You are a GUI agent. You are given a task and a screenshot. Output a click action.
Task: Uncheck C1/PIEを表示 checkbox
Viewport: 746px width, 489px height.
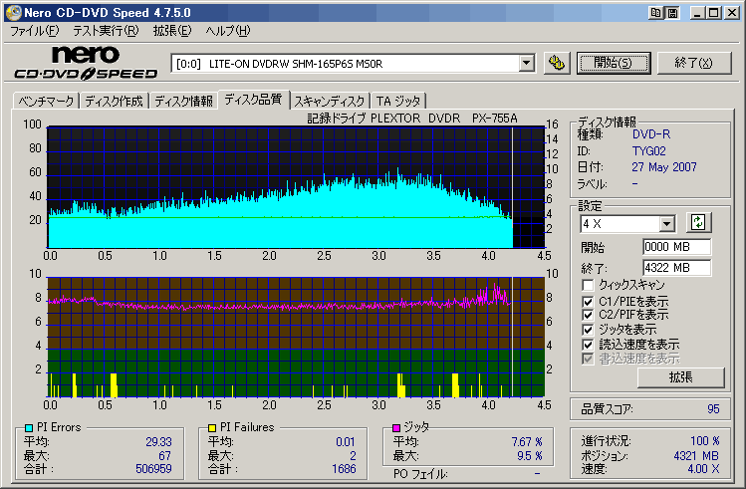pyautogui.click(x=588, y=302)
